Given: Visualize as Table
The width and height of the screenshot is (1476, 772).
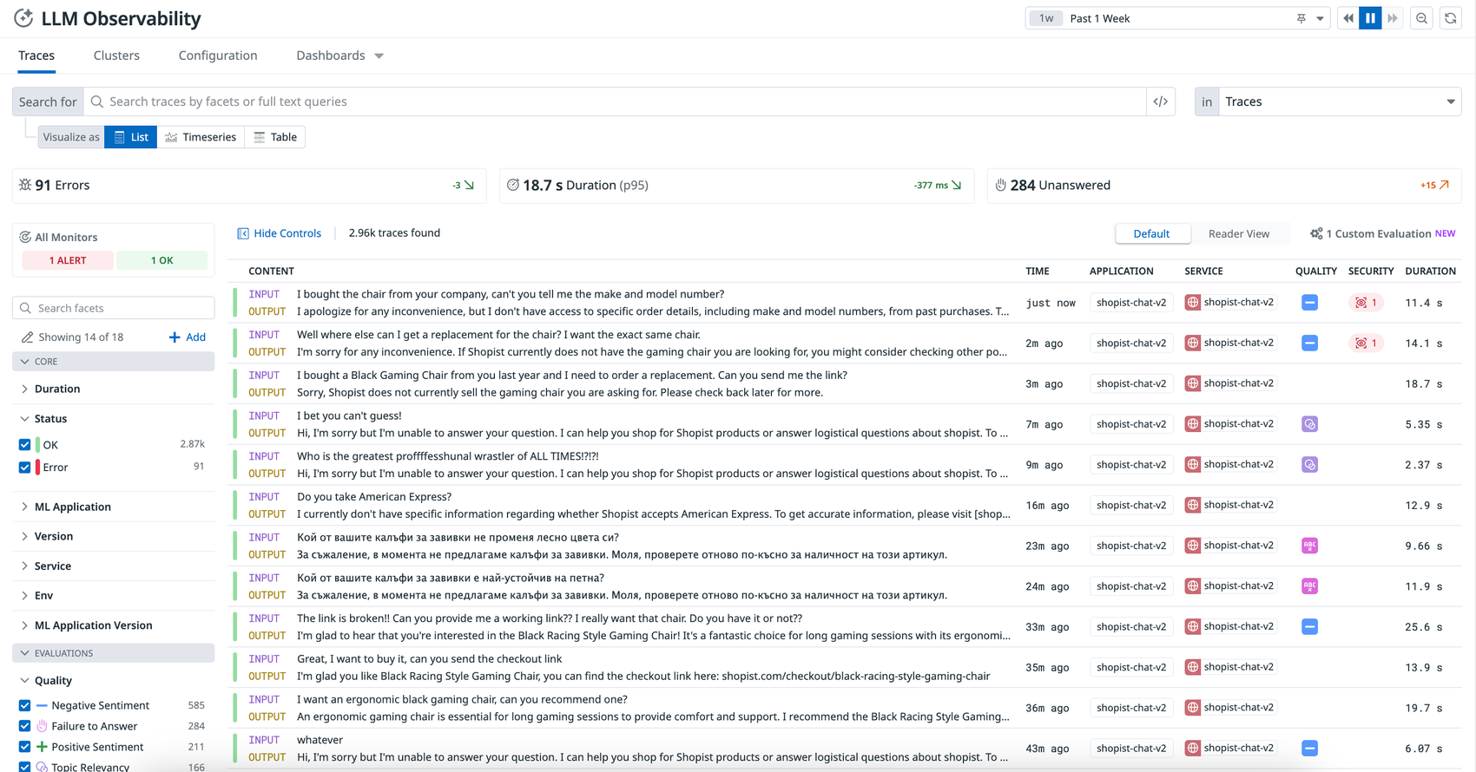Looking at the screenshot, I should pos(275,137).
